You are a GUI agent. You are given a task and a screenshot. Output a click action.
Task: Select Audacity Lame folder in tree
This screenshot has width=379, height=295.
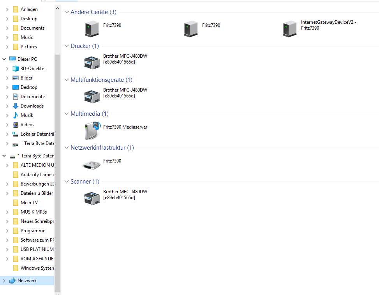tap(37, 175)
